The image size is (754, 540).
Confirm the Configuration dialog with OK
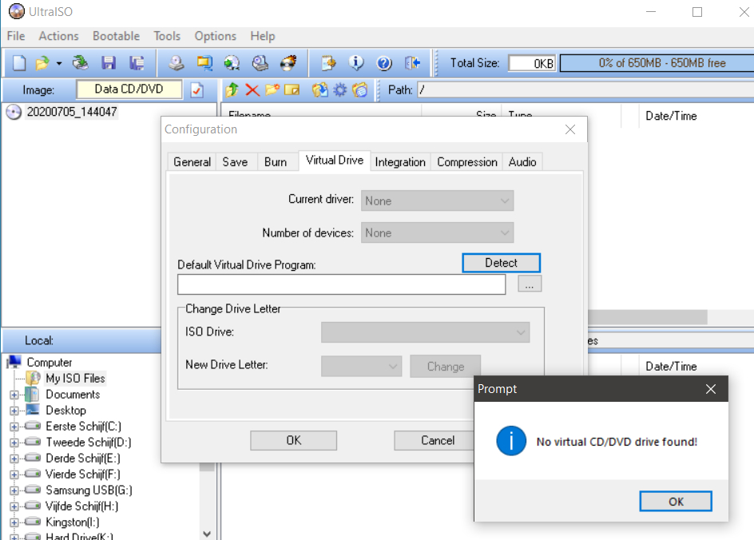293,440
